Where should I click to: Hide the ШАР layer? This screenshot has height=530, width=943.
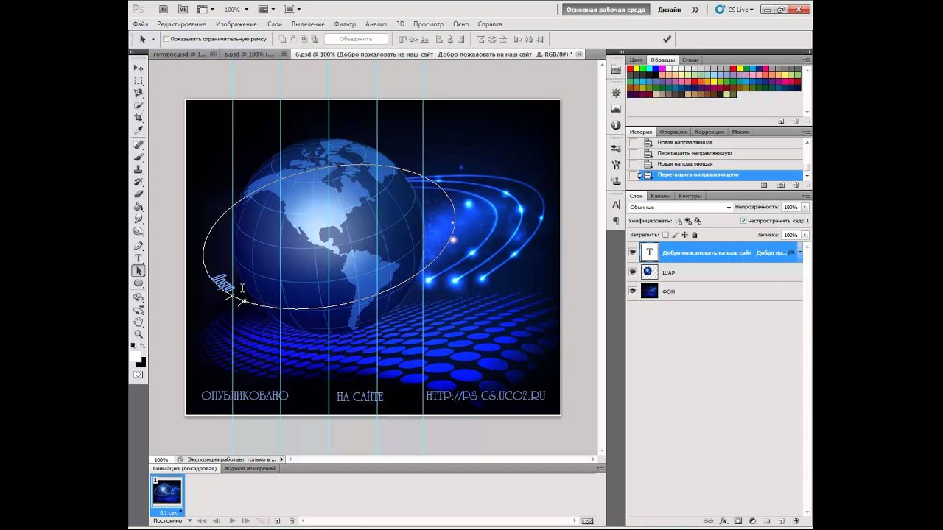click(632, 272)
